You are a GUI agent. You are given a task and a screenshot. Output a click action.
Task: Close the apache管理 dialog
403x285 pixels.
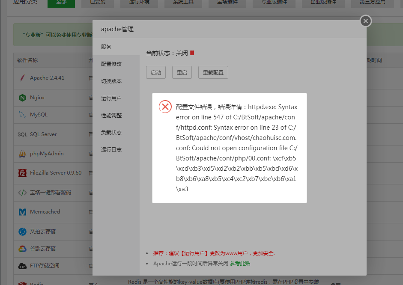[366, 21]
